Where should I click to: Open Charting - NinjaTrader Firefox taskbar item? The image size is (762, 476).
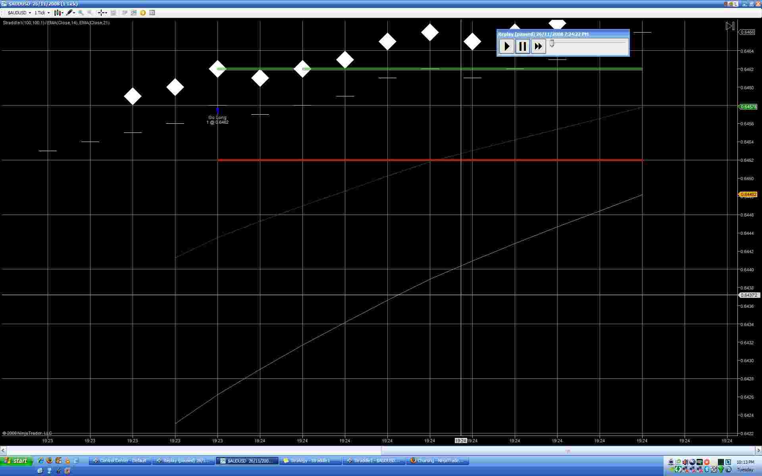(437, 461)
